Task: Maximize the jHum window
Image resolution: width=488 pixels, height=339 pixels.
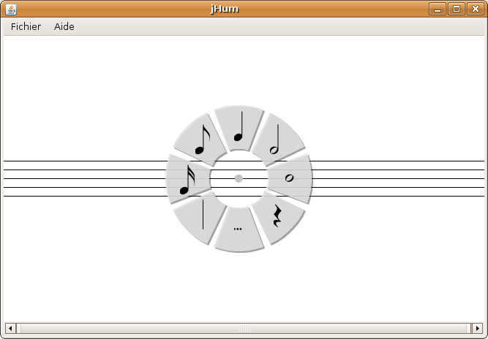Action: 457,9
